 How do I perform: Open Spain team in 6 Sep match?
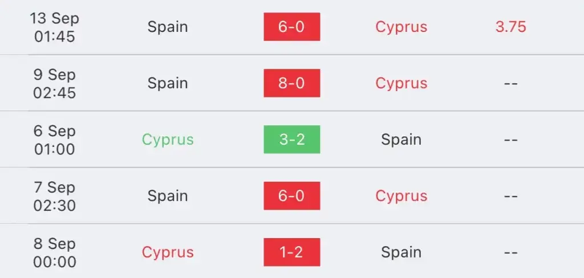tap(401, 140)
